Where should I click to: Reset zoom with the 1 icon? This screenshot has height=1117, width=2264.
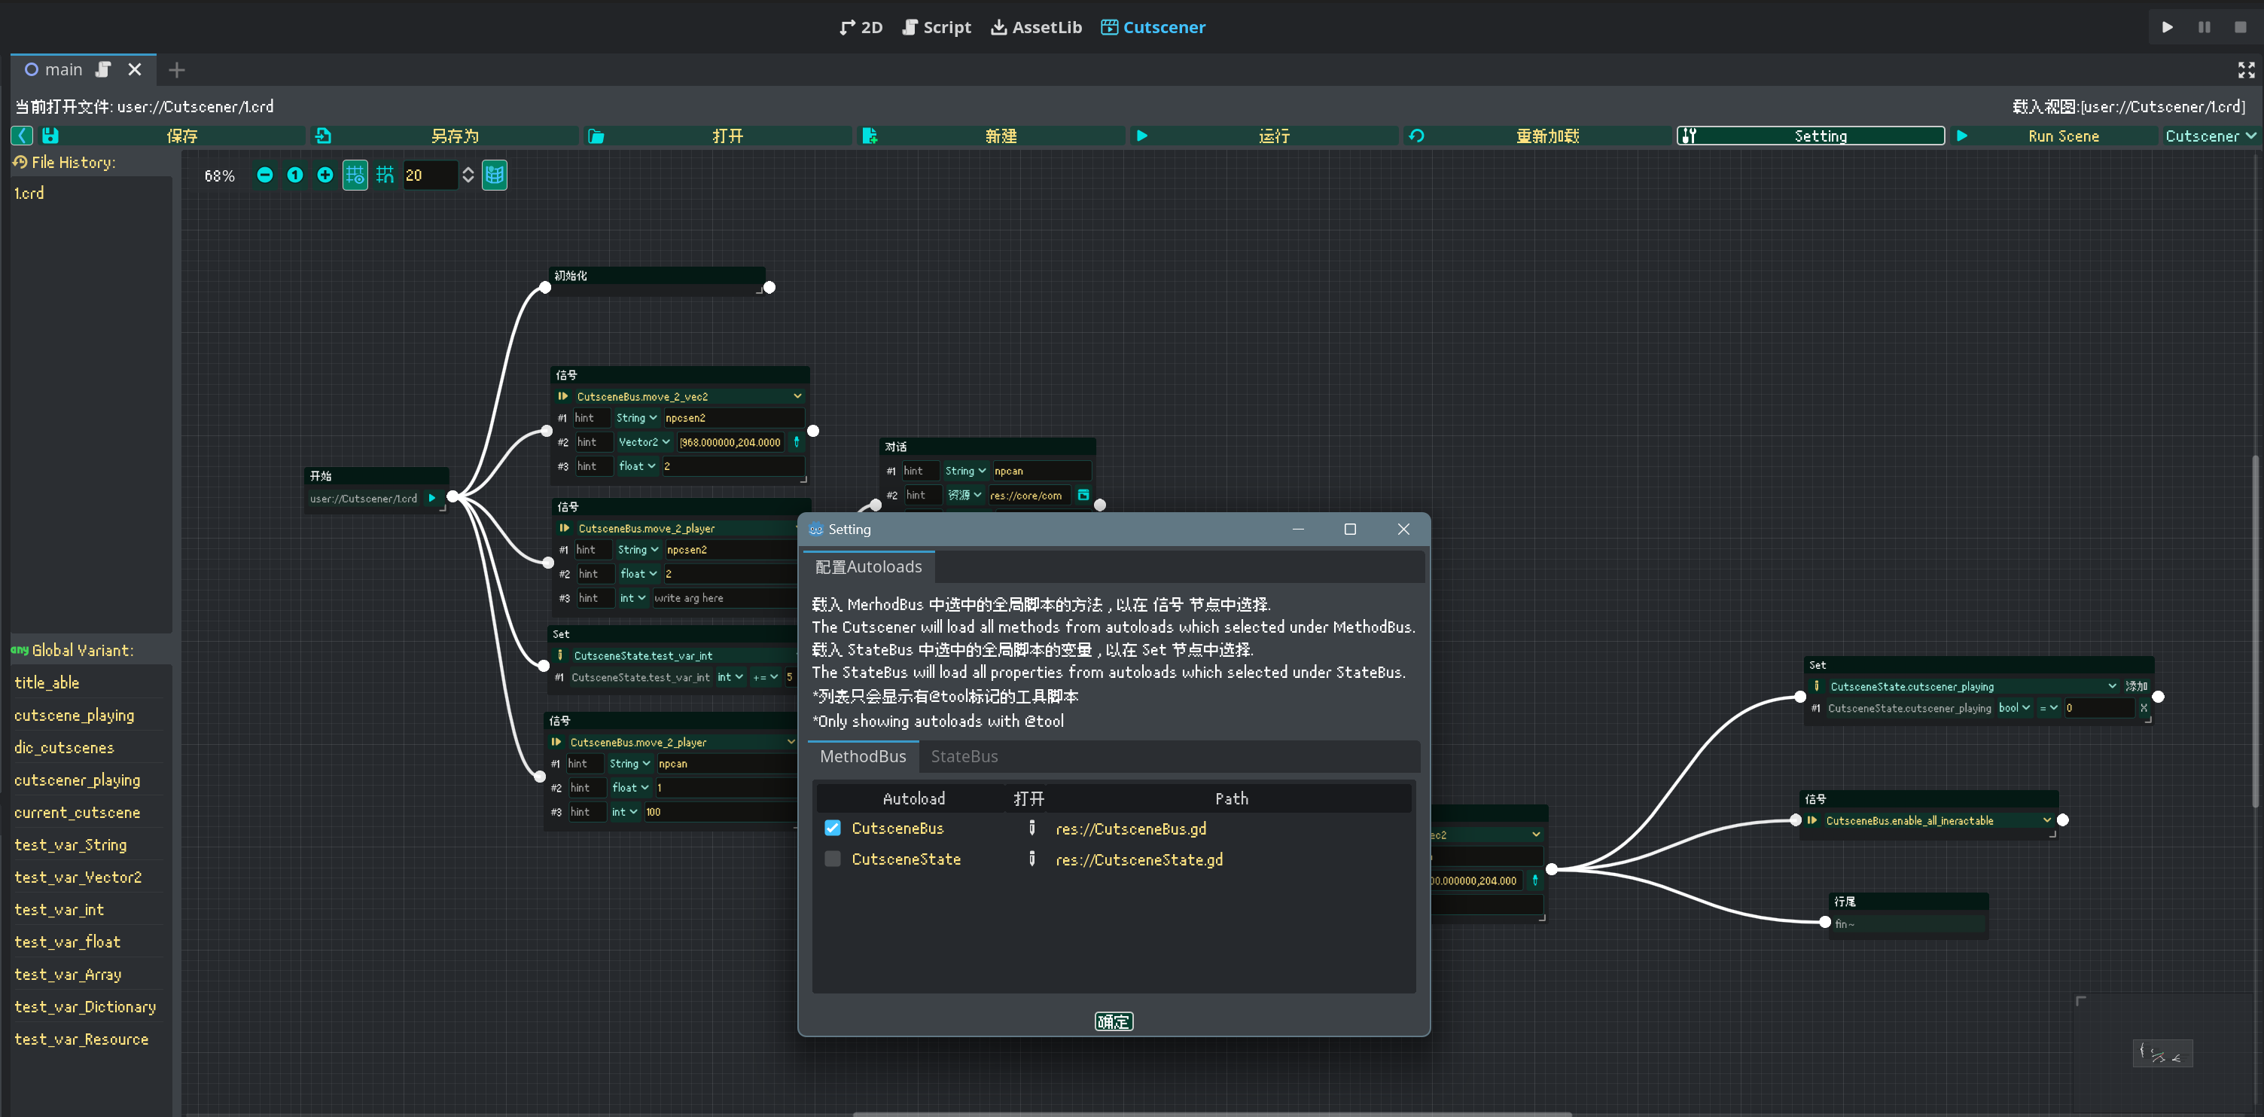294,175
